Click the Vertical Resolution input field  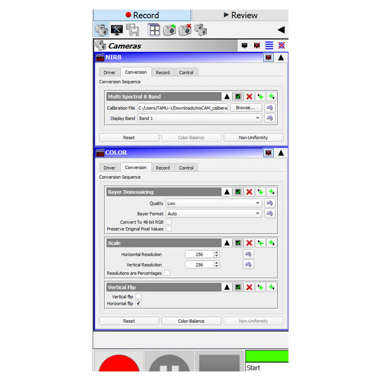pos(199,265)
